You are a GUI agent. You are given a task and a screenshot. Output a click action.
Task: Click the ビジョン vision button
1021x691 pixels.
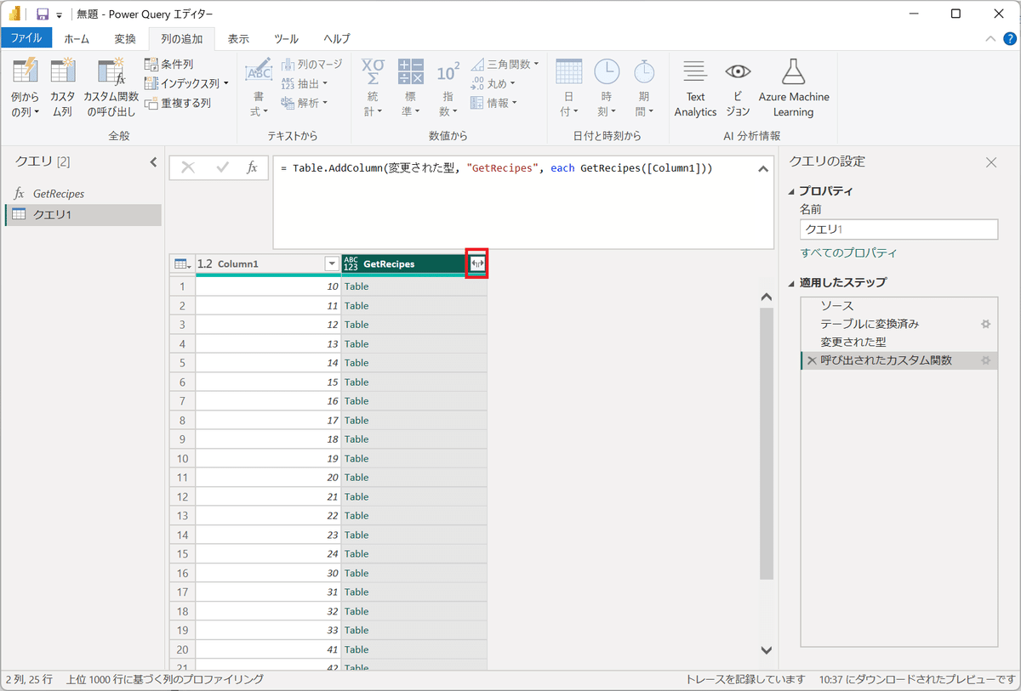tap(738, 88)
